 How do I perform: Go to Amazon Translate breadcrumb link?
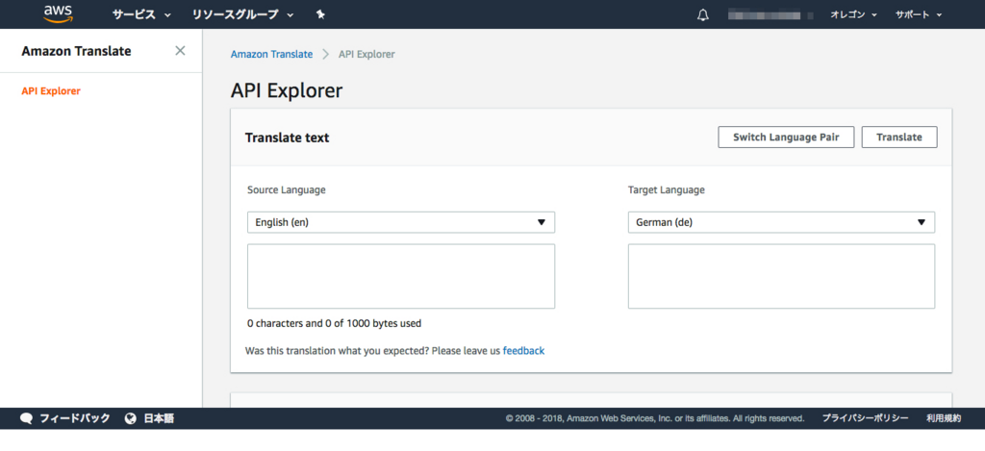[x=271, y=54]
